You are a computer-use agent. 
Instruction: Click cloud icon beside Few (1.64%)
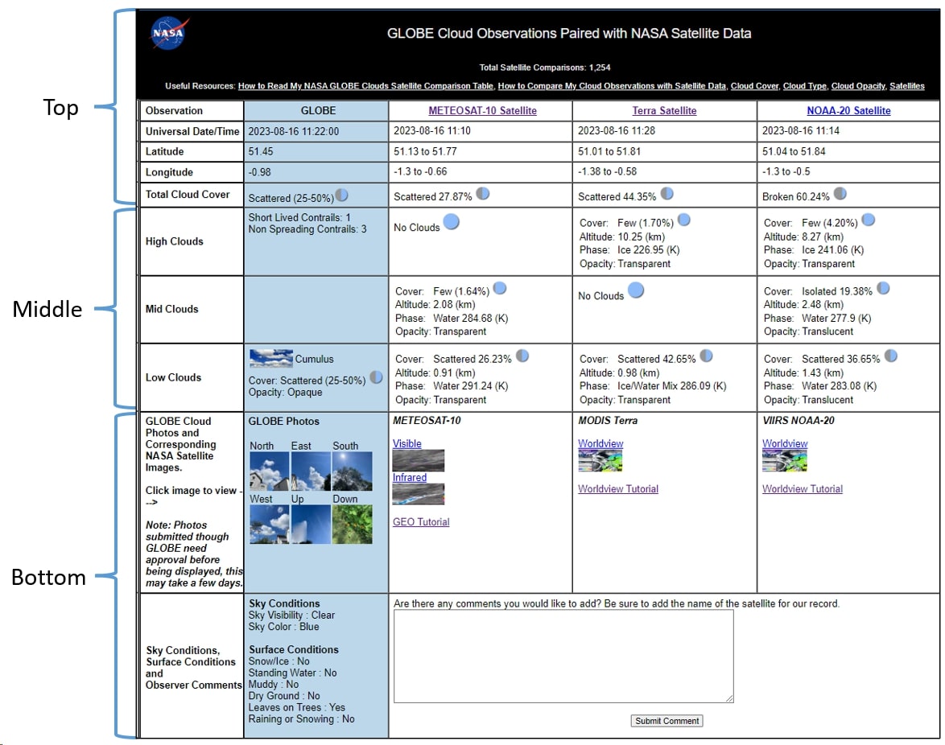[500, 289]
